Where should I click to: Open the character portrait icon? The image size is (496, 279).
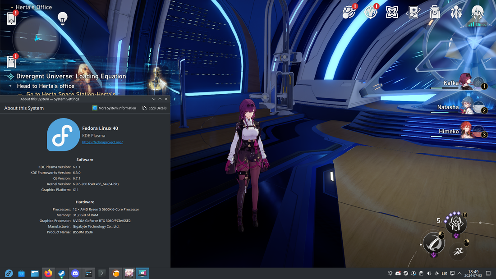pos(477,13)
